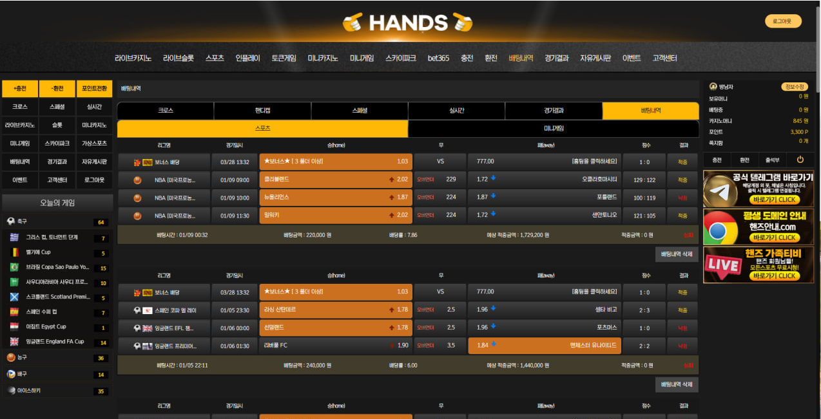Click the Brazil flag icon in league list

click(14, 267)
